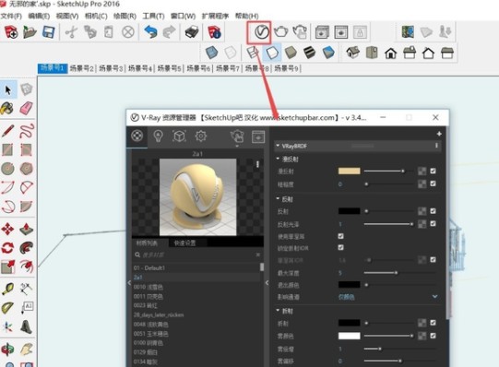Toggle the 粗糙度 roughness row checkbox
Image resolution: width=499 pixels, height=367 pixels.
point(433,183)
